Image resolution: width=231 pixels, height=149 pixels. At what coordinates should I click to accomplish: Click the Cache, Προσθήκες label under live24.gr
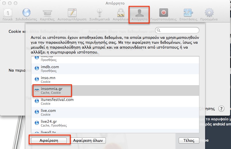click(54, 126)
